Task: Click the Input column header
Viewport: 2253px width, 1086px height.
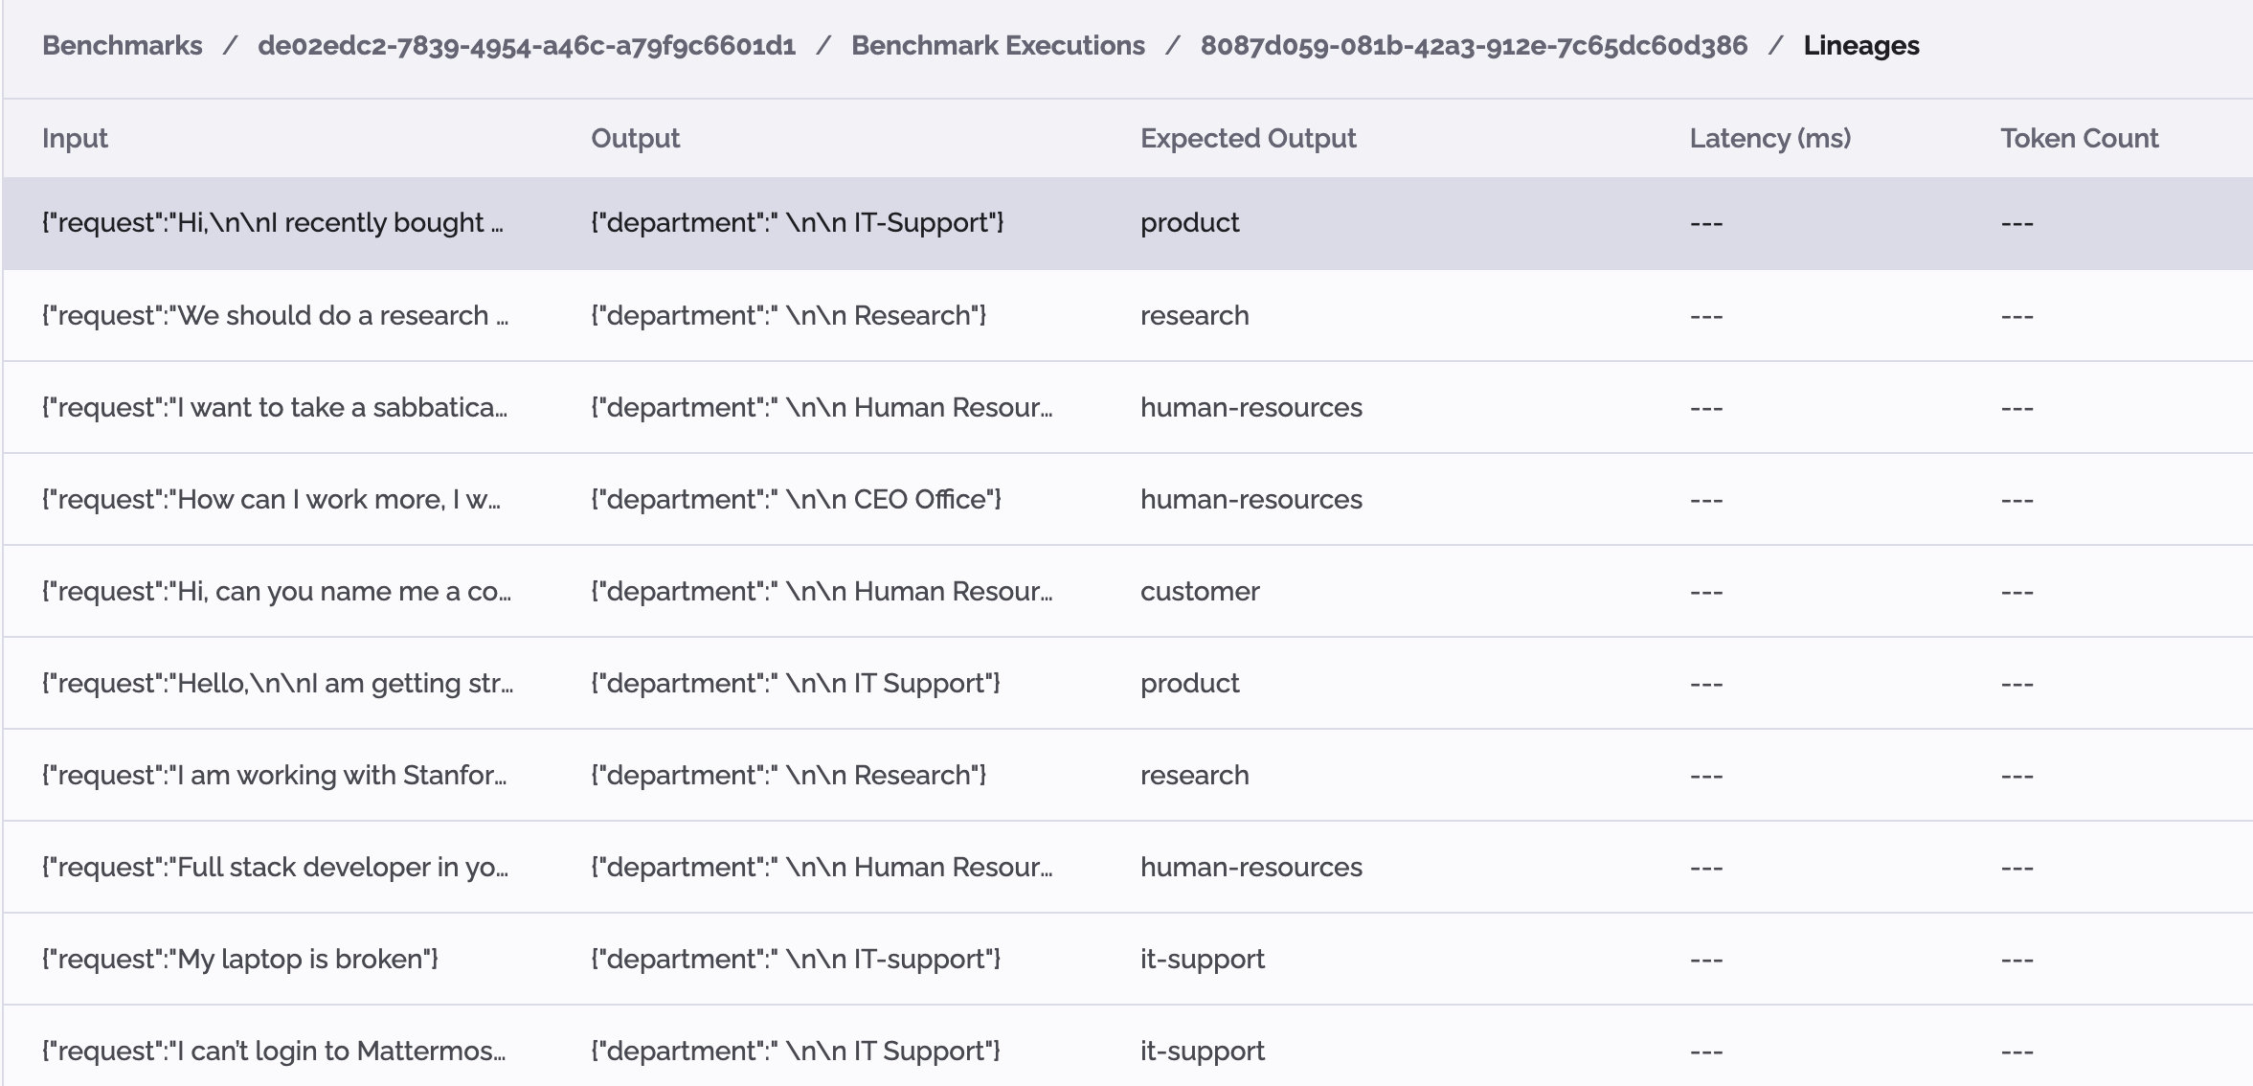Action: pos(75,139)
